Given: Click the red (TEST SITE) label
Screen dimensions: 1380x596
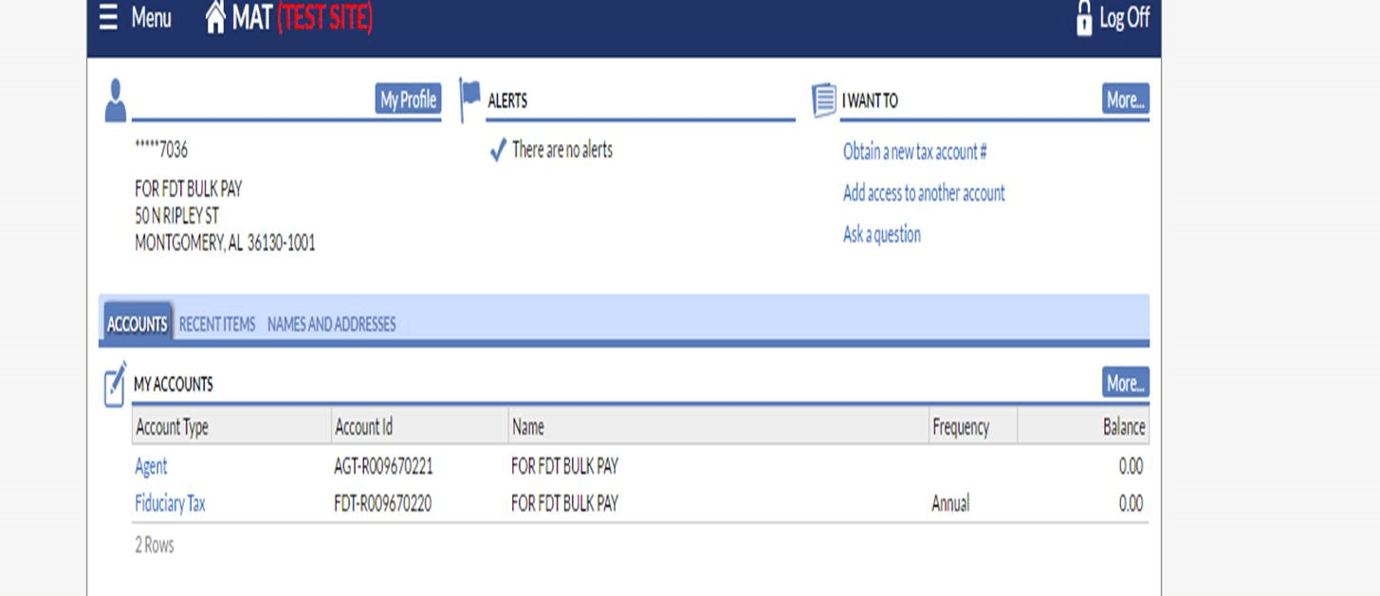Looking at the screenshot, I should pyautogui.click(x=324, y=17).
